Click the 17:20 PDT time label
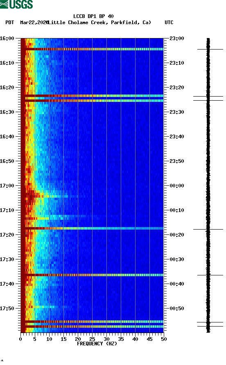 pyautogui.click(x=7, y=235)
